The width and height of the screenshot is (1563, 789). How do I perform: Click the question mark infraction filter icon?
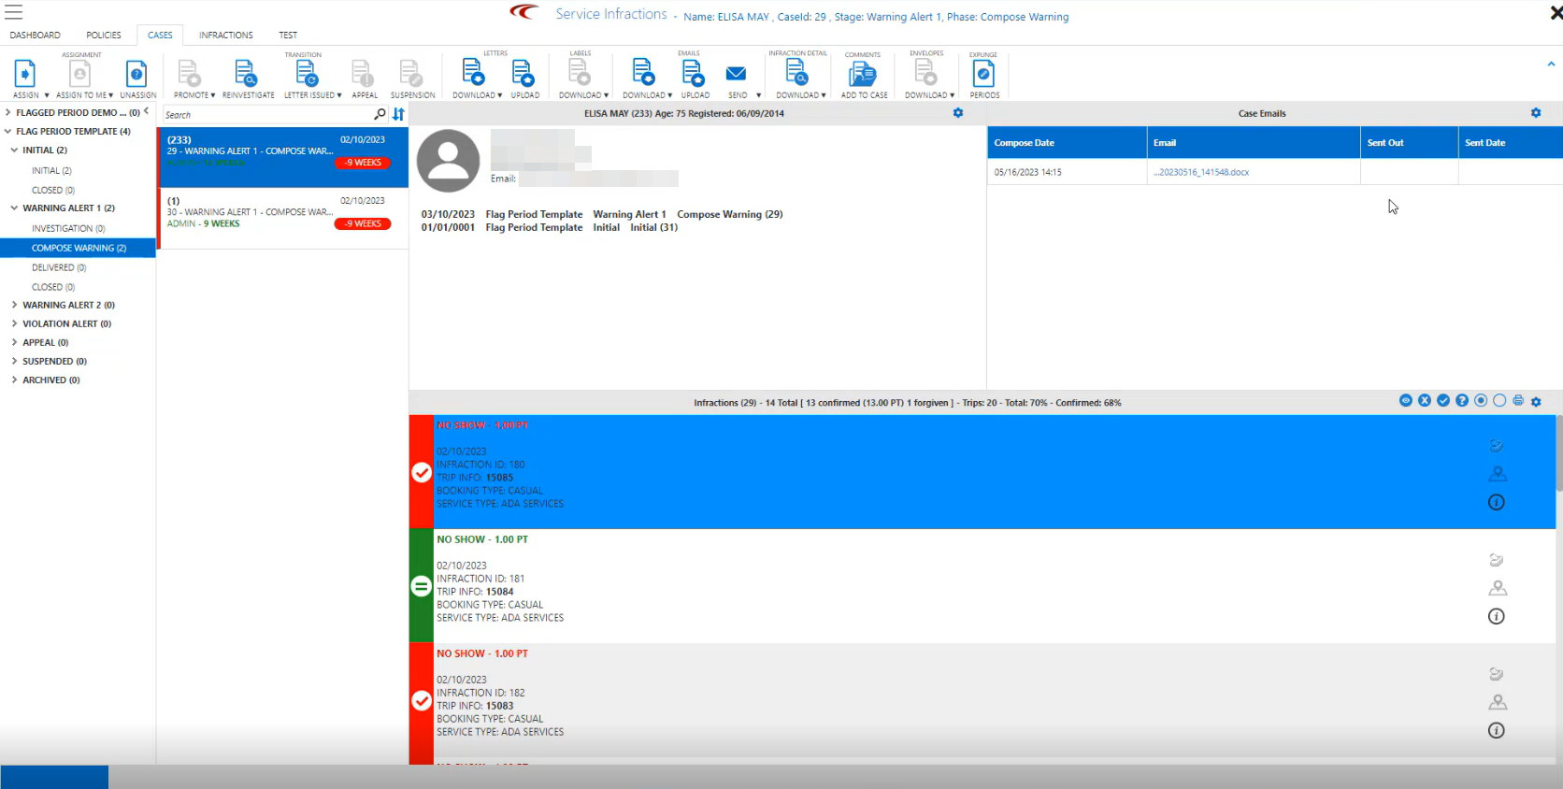tap(1462, 400)
